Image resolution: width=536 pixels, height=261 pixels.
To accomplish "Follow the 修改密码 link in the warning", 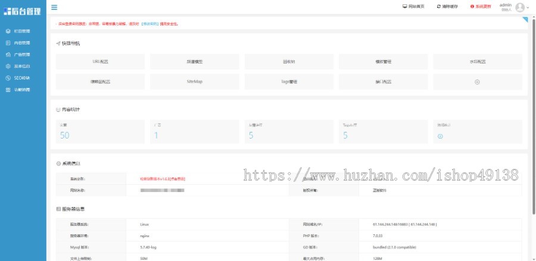I will coord(151,24).
